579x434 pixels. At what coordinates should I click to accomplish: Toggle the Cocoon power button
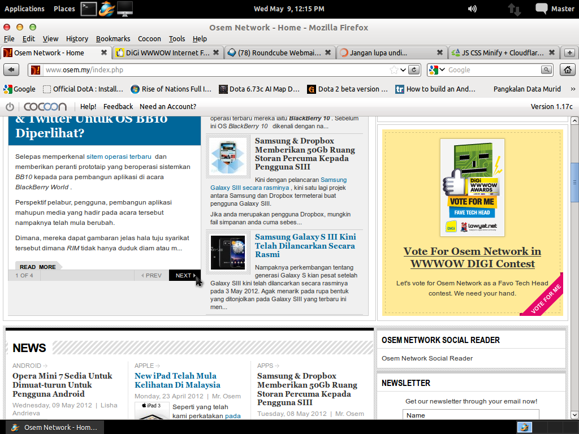tap(10, 107)
